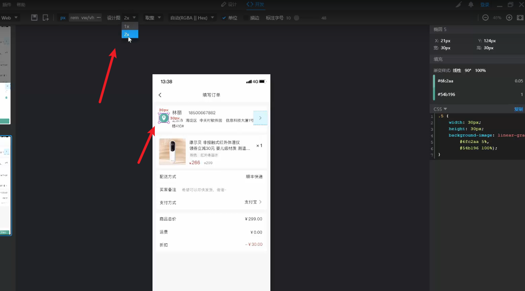Click the green gradient color bar
This screenshot has width=525, height=291.
click(x=434, y=88)
